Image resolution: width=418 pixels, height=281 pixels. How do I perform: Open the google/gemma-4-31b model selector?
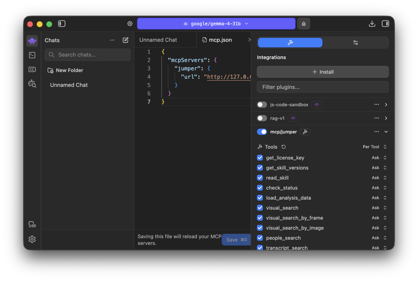(216, 24)
